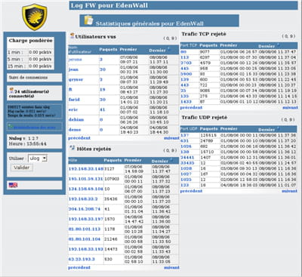The image size is (302, 277).
Task: Switch language with the US flag
Action: click(x=13, y=185)
